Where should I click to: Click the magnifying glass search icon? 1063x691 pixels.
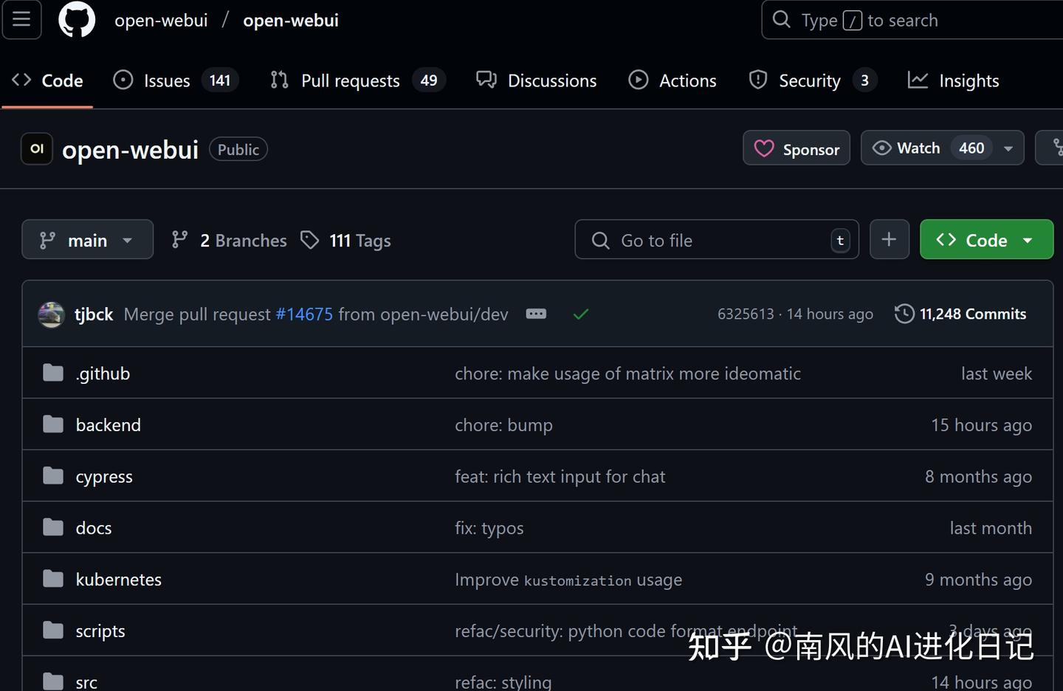(781, 20)
